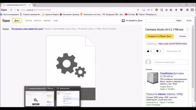The width and height of the screenshot is (196, 110).
Task: Go to ПОЧТА in Yandex menu
Action: click(28, 20)
